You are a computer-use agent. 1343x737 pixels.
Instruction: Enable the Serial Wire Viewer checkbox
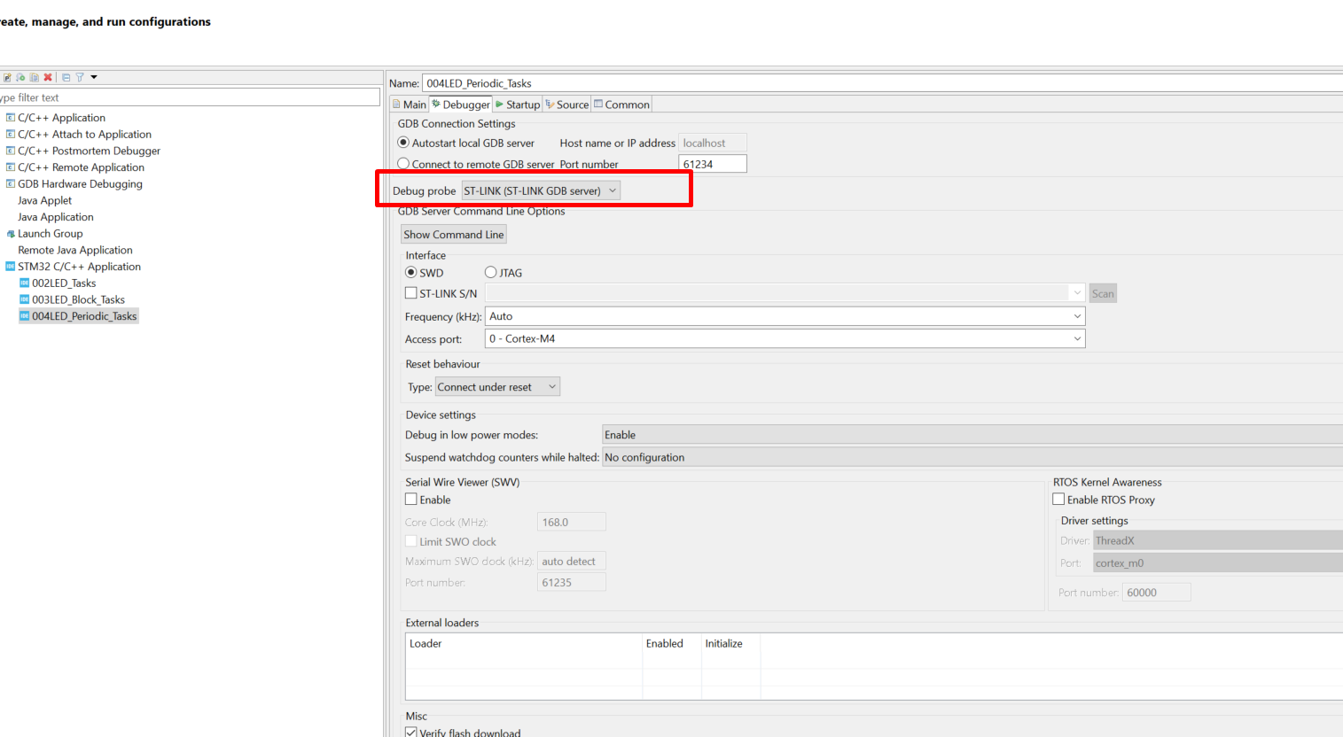point(411,499)
